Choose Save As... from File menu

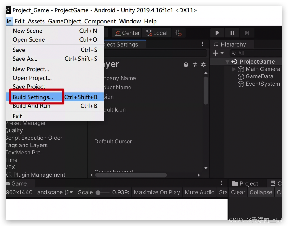[55, 59]
